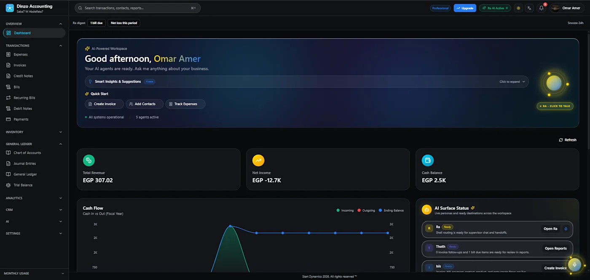Click the Cash Balance wallet icon
This screenshot has height=280, width=590.
point(428,160)
